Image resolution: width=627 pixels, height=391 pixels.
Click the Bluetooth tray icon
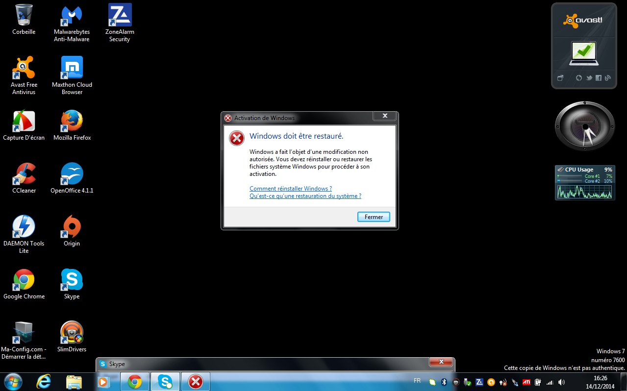point(444,382)
